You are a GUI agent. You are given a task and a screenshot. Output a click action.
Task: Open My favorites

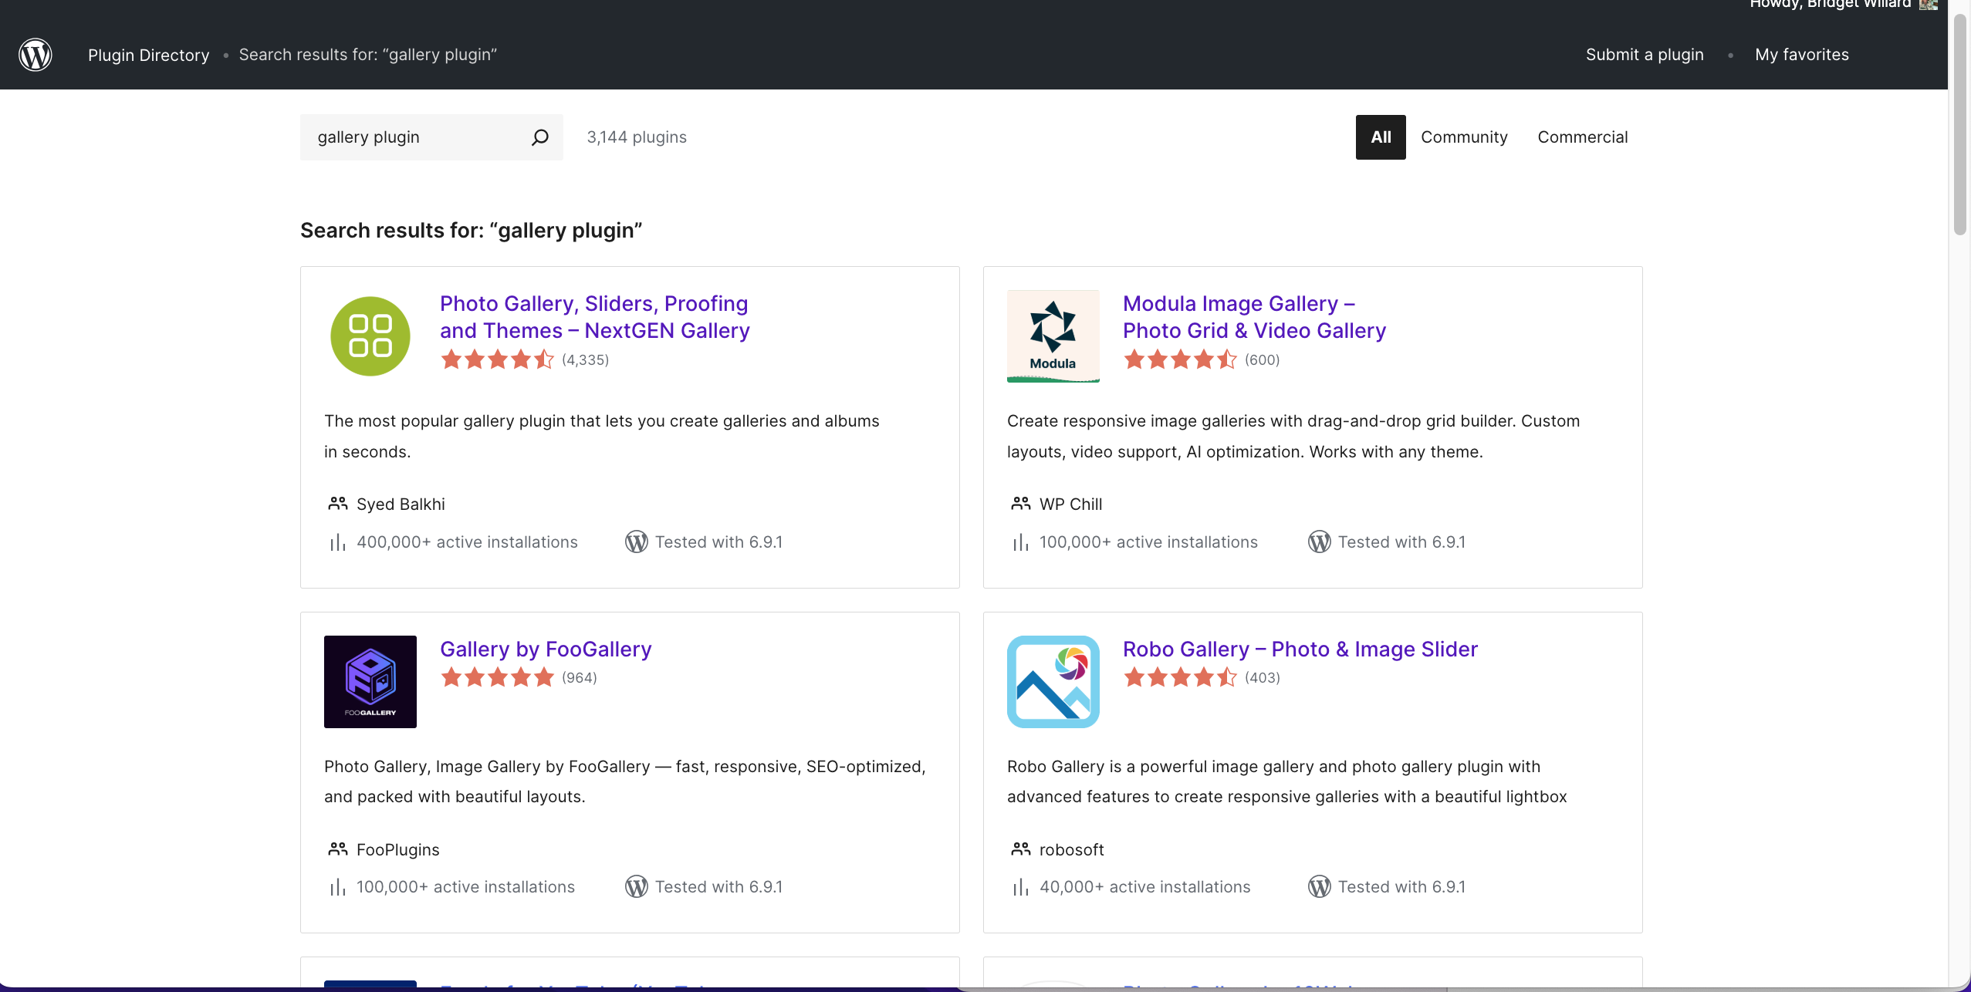click(x=1801, y=54)
